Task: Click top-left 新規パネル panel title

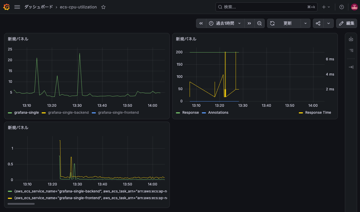Action: click(18, 39)
